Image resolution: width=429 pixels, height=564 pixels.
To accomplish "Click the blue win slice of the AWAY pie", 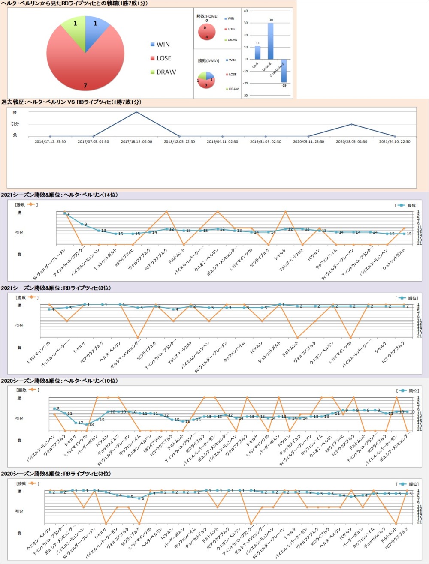I will coord(210,75).
